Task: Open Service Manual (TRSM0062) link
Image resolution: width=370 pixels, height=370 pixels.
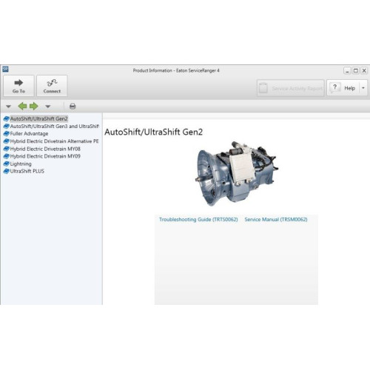Action: (276, 220)
